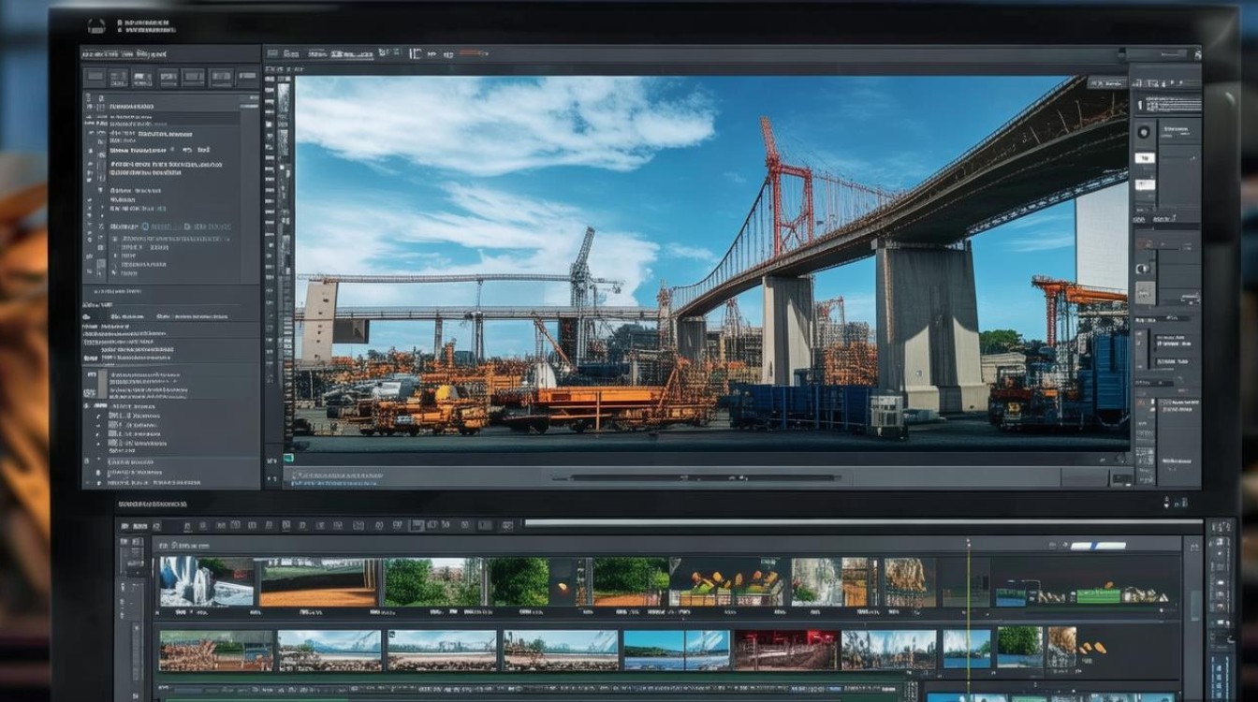
Task: Click the small label button at the preview's top-right corner
Action: click(x=1106, y=82)
